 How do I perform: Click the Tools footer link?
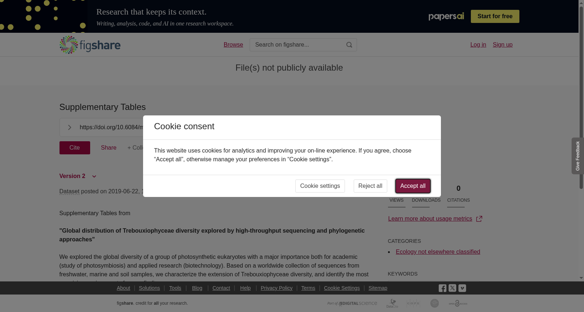coord(175,288)
